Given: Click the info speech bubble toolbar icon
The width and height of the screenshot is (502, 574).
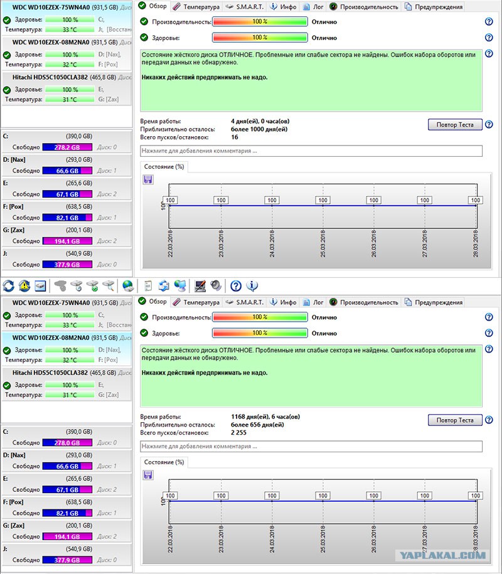Looking at the screenshot, I should point(252,285).
